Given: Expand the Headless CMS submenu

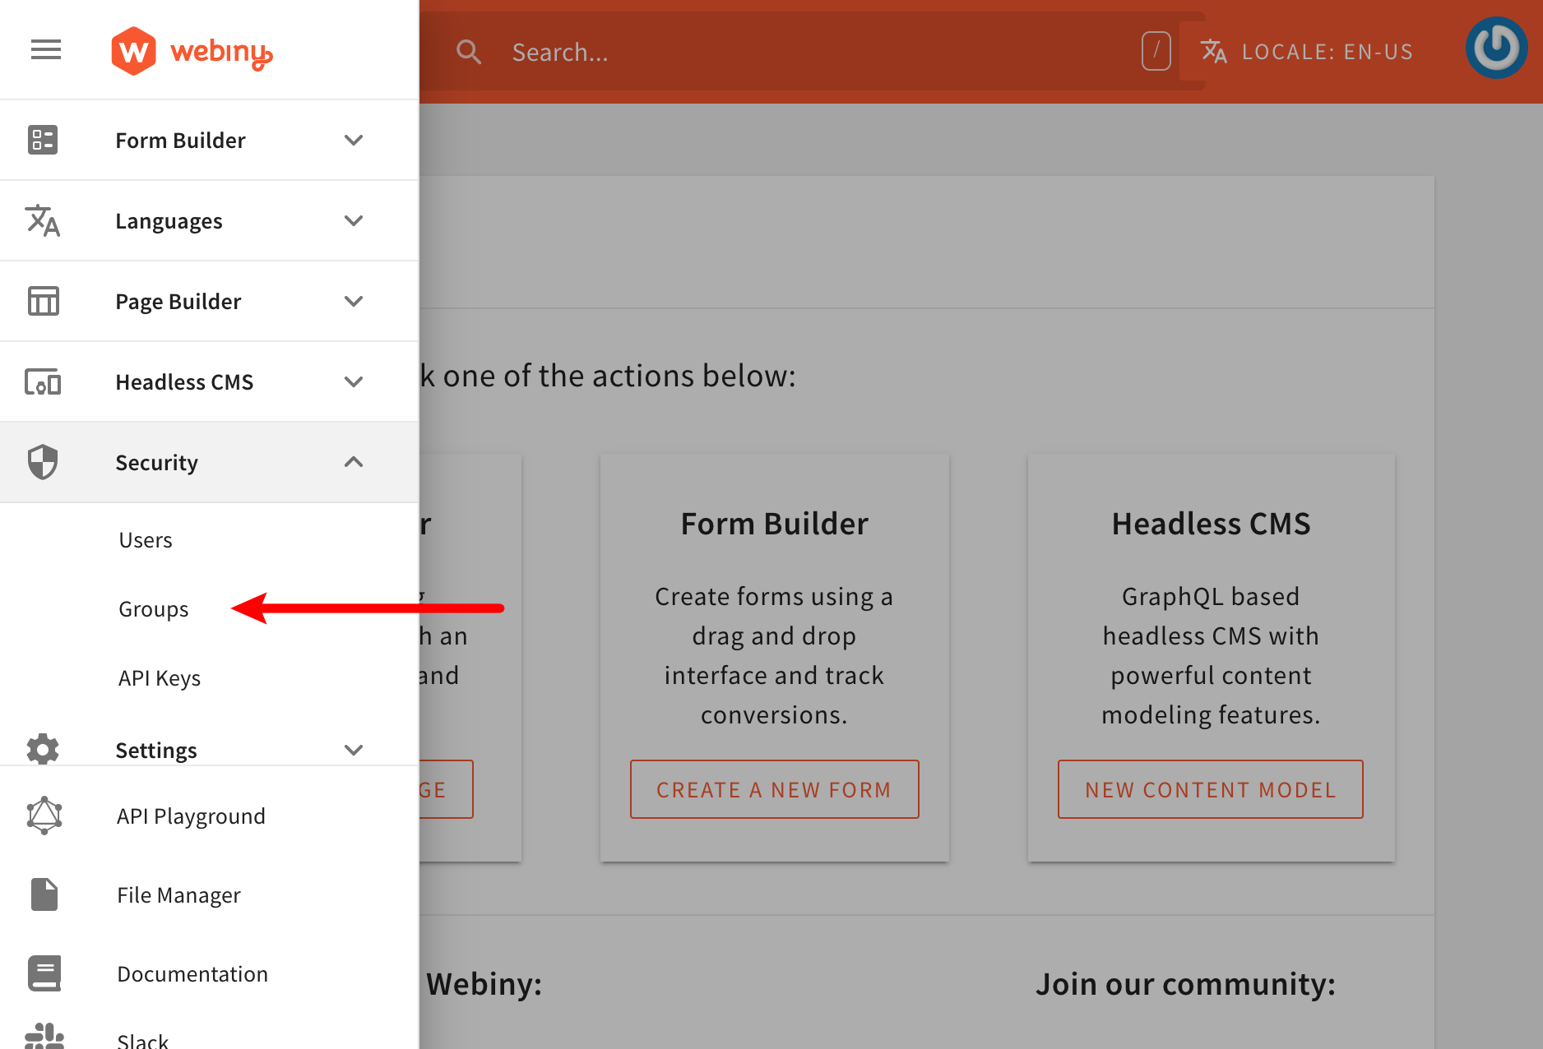Looking at the screenshot, I should (x=354, y=381).
